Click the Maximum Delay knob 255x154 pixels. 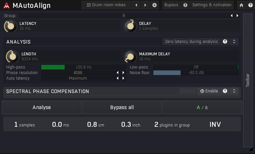point(130,57)
